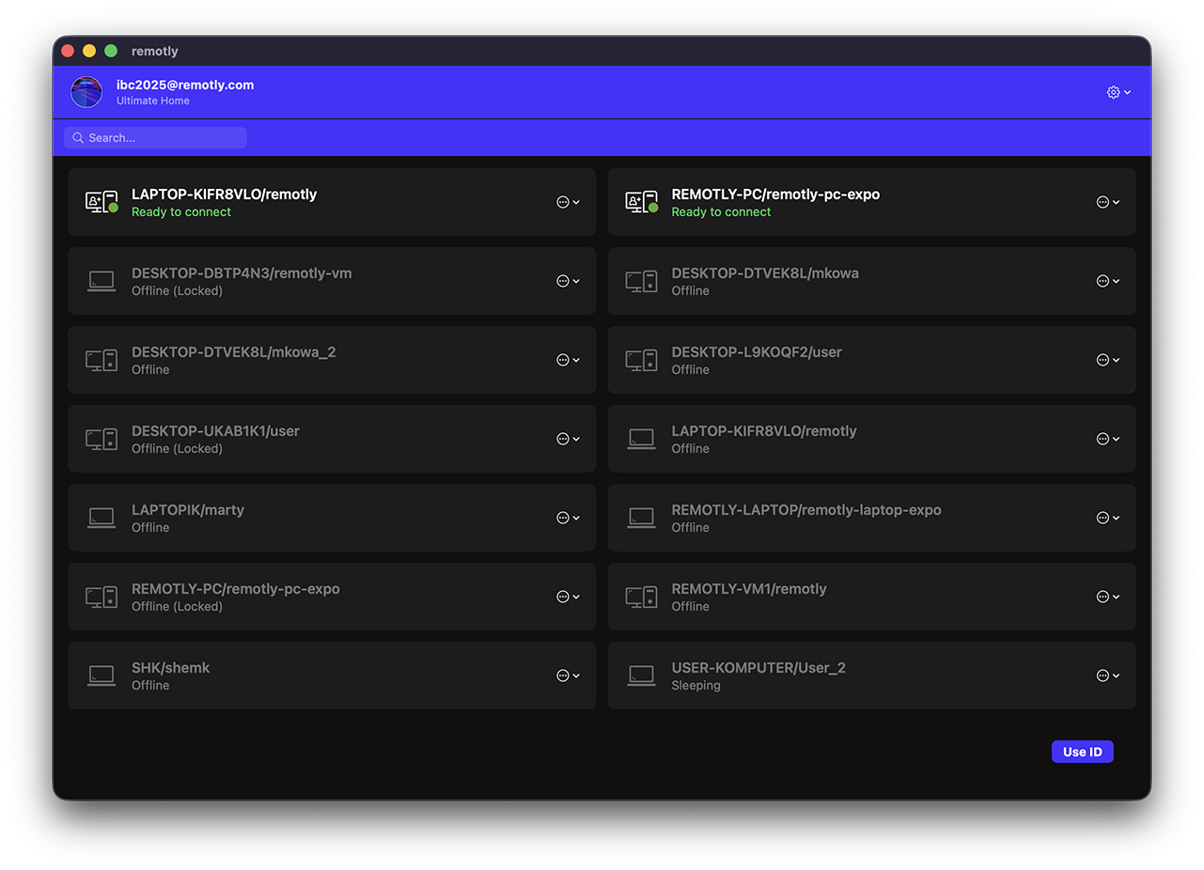
Task: Select the DESKTOP-DBTP4N3/remotly-vm device name
Action: (242, 273)
